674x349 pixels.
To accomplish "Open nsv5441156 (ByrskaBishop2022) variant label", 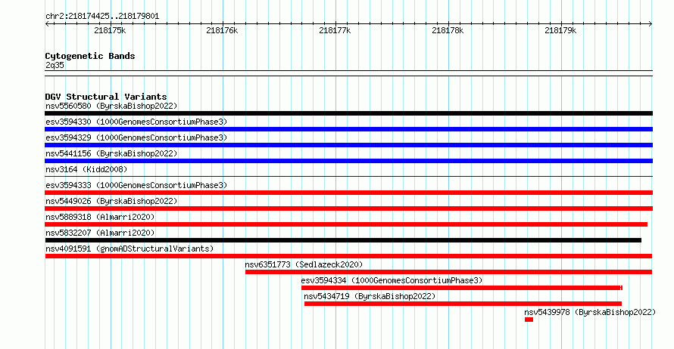I will [111, 153].
